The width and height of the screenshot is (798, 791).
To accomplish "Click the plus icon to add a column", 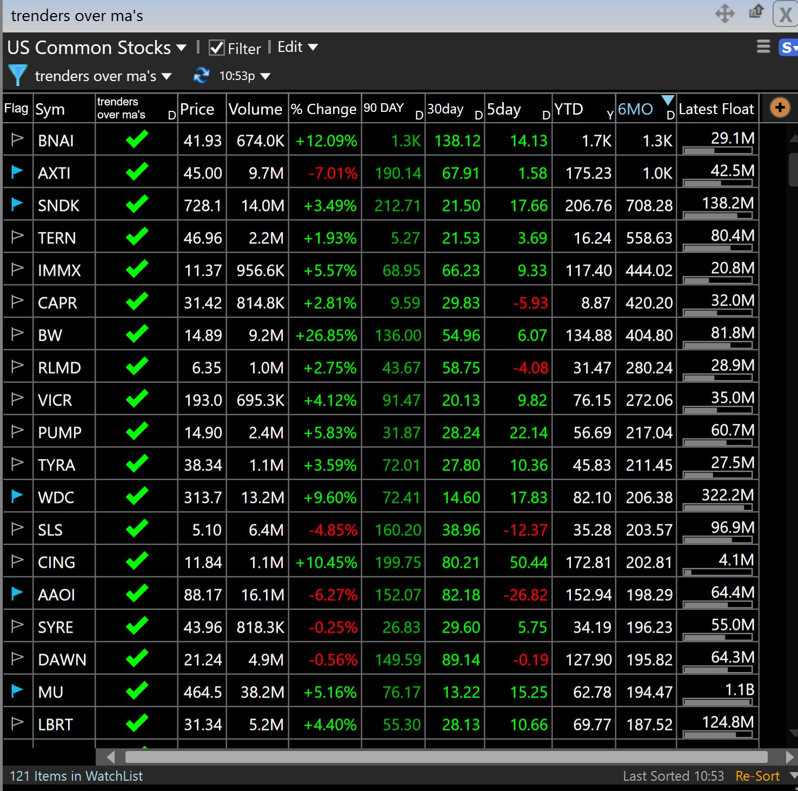I will point(779,108).
